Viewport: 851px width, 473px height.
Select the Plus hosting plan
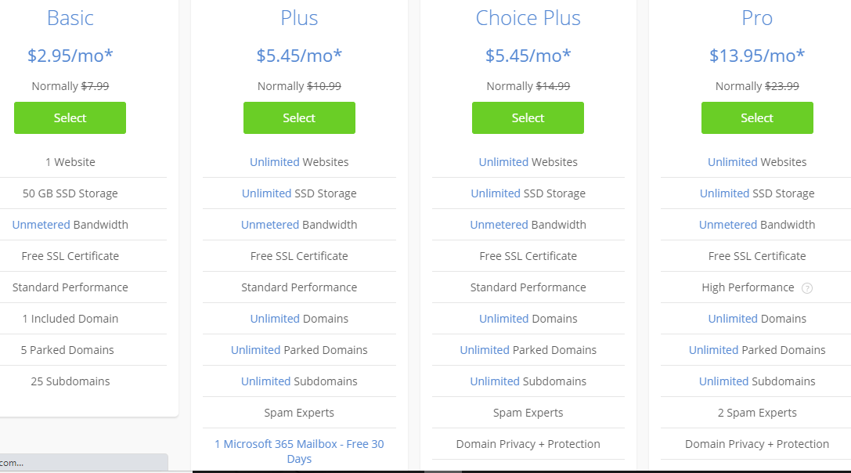pyautogui.click(x=299, y=117)
